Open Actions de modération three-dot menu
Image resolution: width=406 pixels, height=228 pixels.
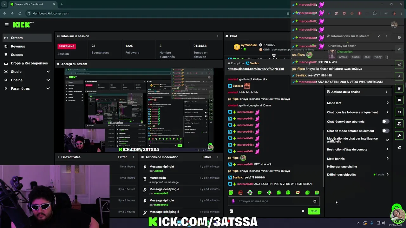coord(218,157)
